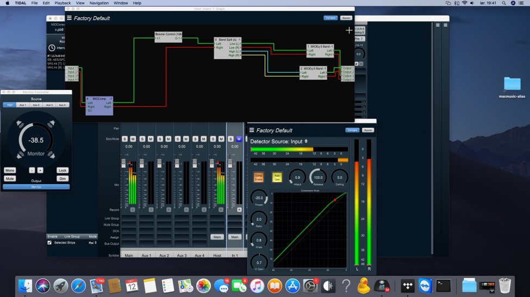Toggle the Comp Enable button
The width and height of the screenshot is (530, 297).
259,177
